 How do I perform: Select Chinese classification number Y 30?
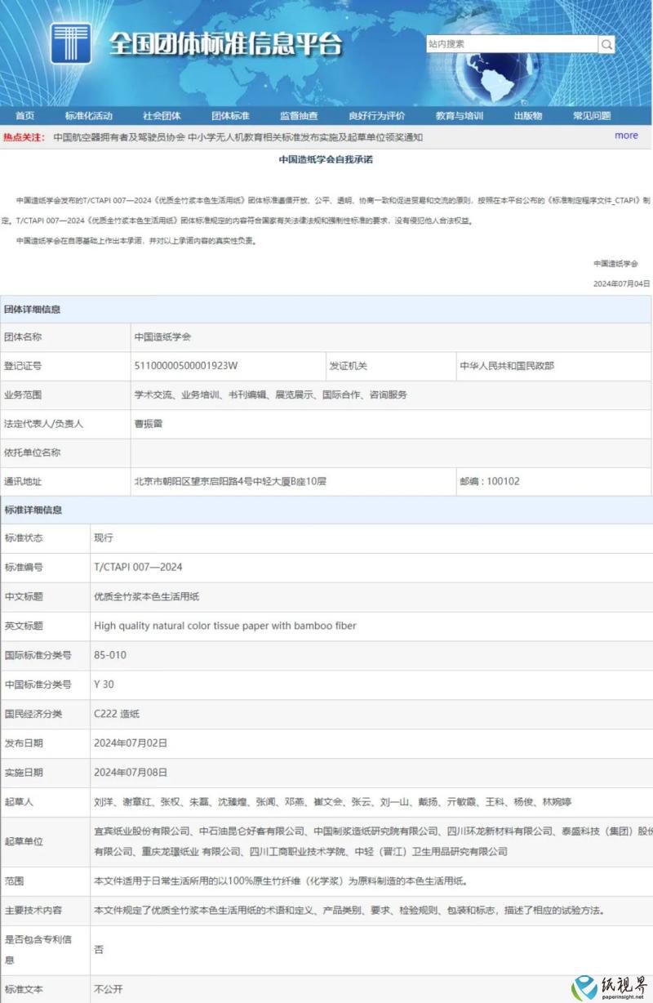coord(104,684)
